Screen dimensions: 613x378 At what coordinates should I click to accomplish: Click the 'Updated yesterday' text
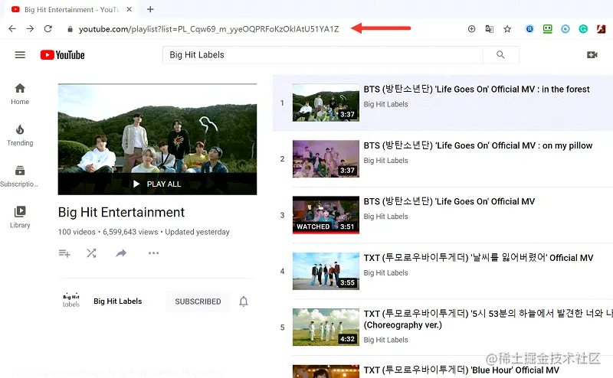[197, 232]
